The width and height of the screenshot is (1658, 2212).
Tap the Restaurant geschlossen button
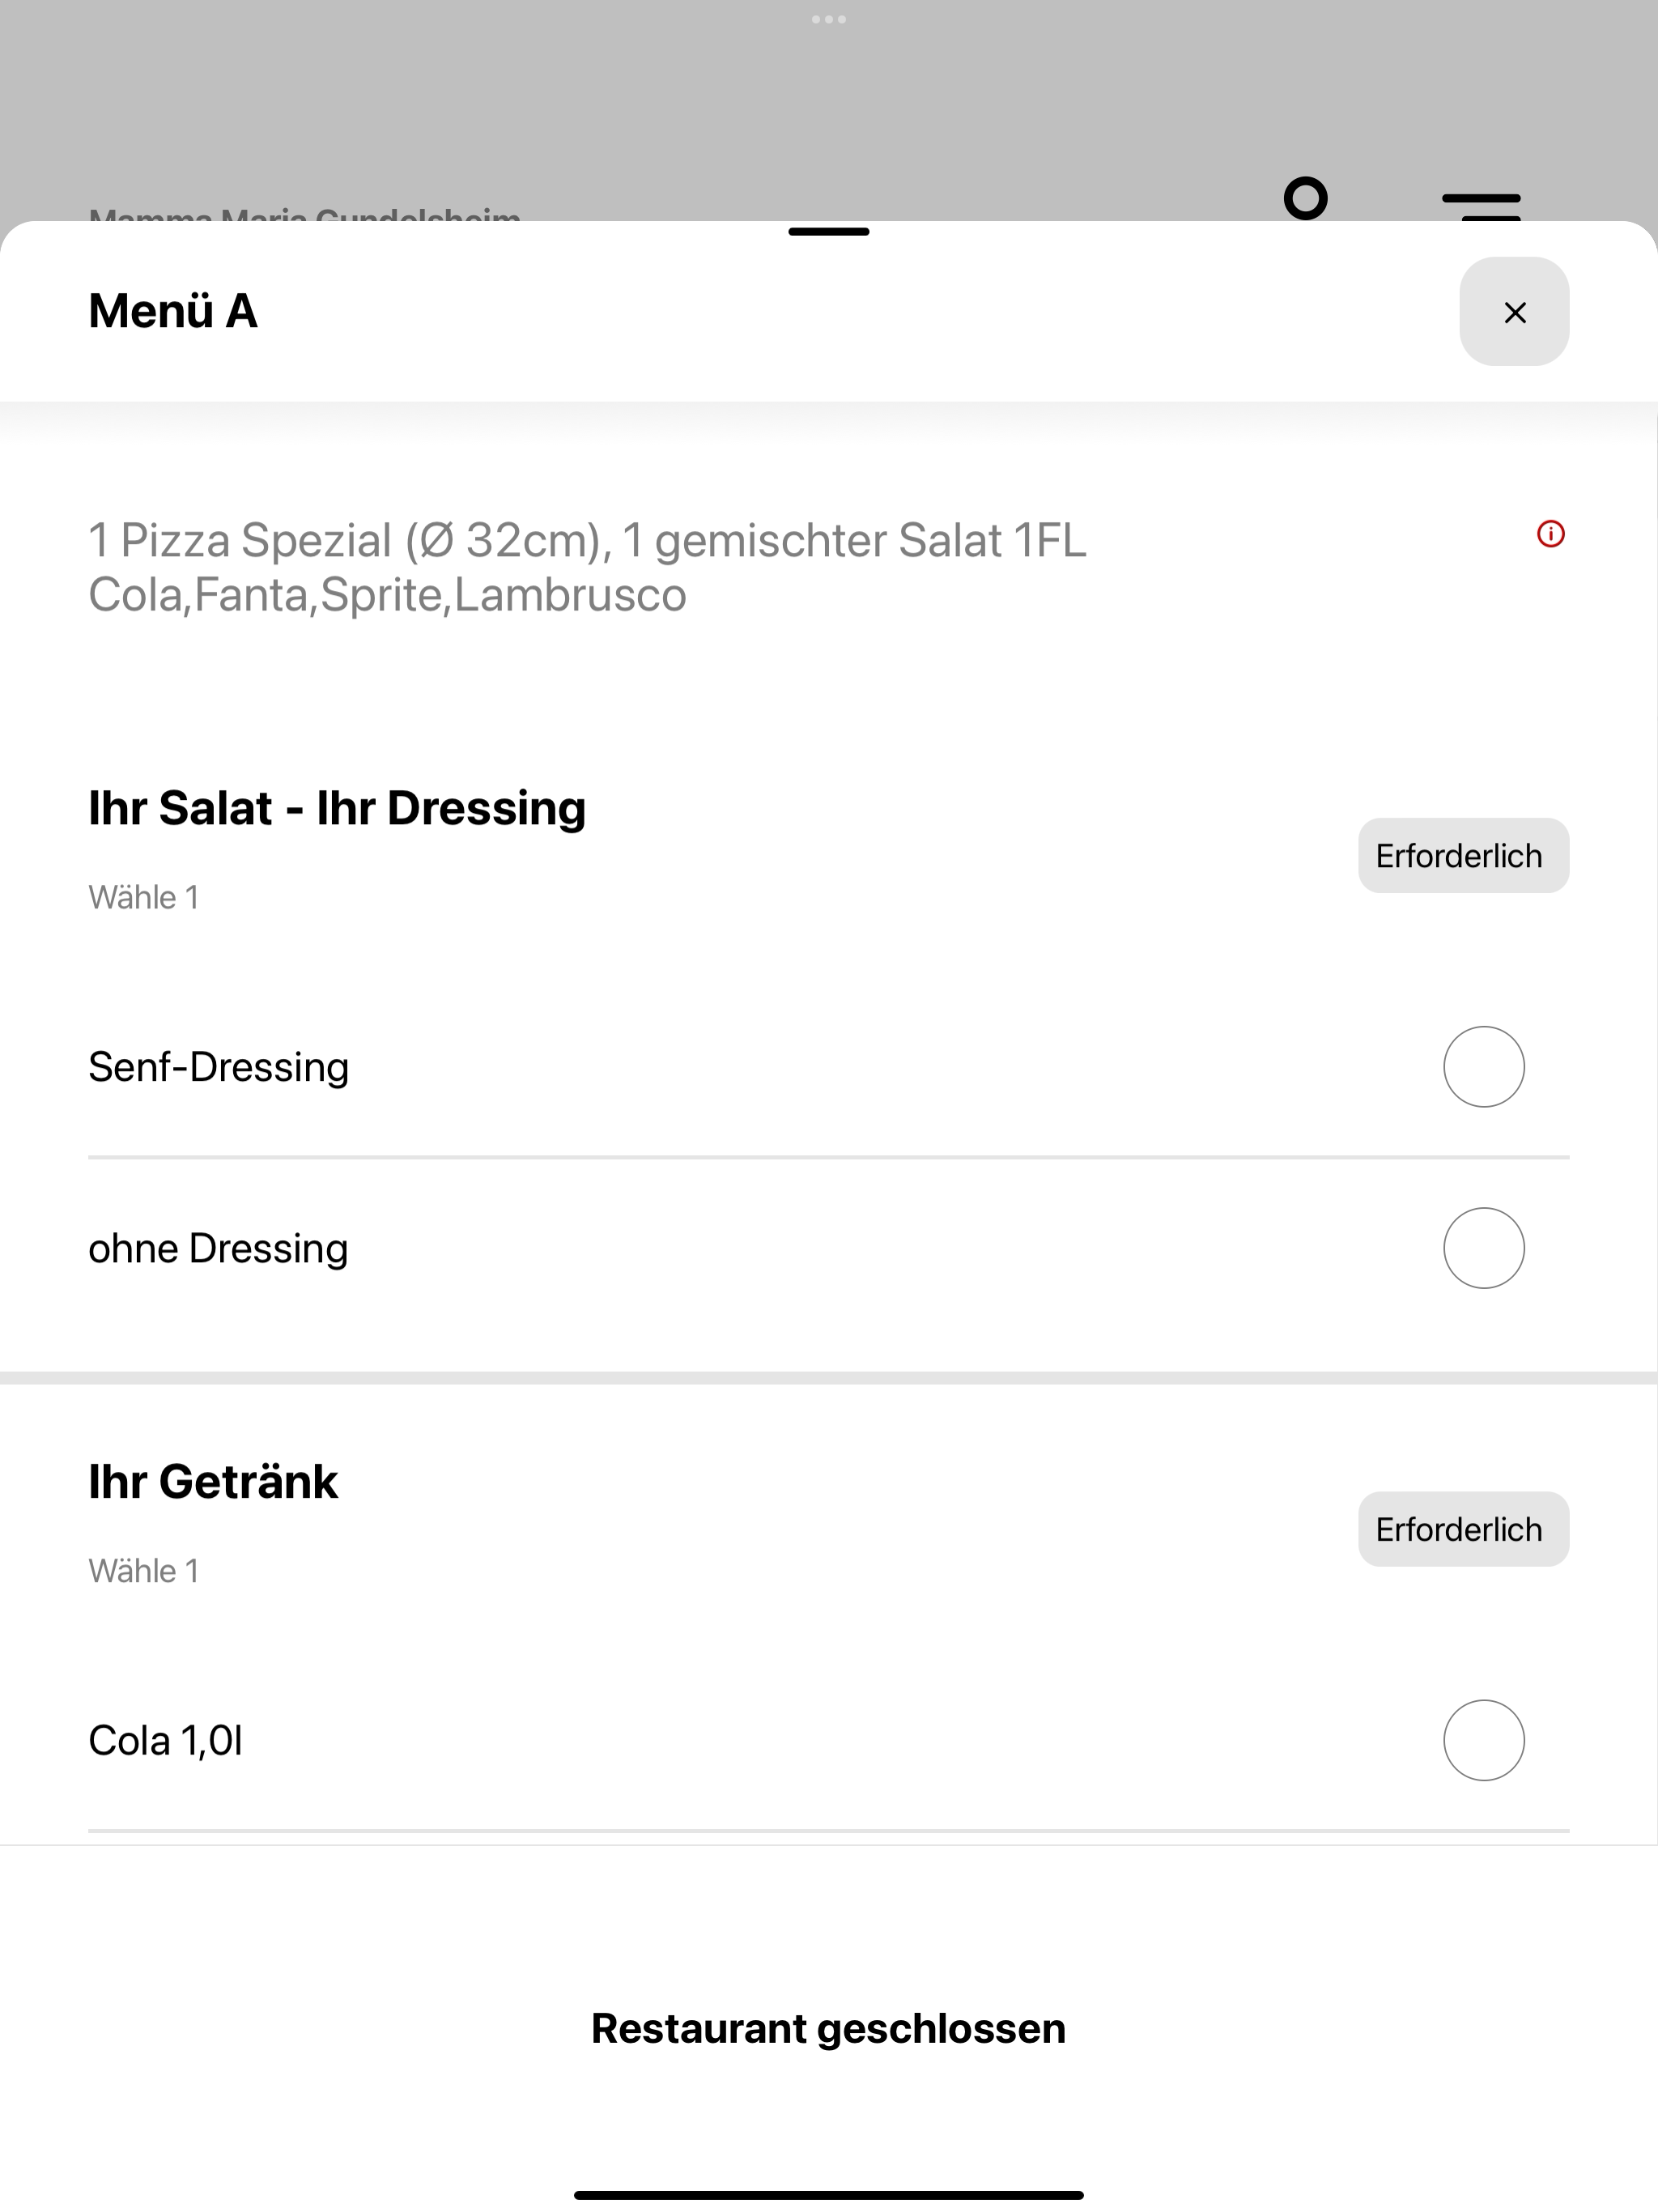coord(829,2029)
